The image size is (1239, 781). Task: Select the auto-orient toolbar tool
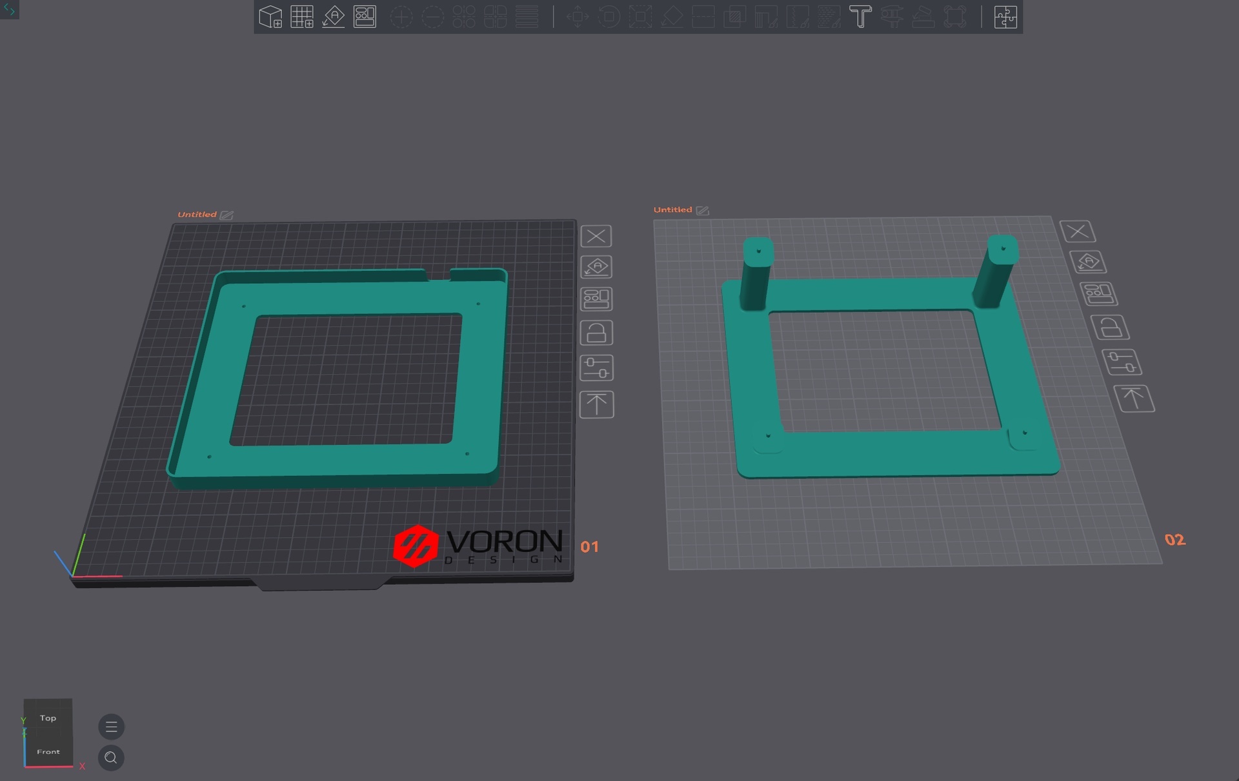[x=333, y=17]
